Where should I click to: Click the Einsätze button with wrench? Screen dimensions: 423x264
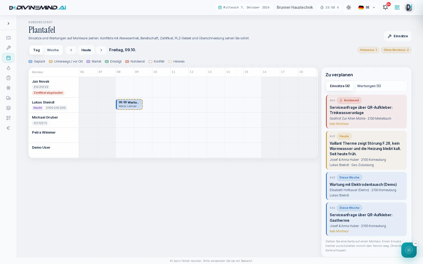(x=398, y=36)
